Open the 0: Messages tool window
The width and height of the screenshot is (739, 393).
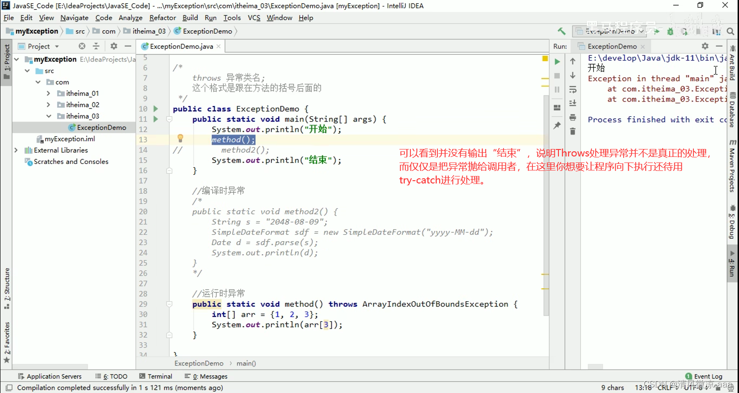pos(206,376)
